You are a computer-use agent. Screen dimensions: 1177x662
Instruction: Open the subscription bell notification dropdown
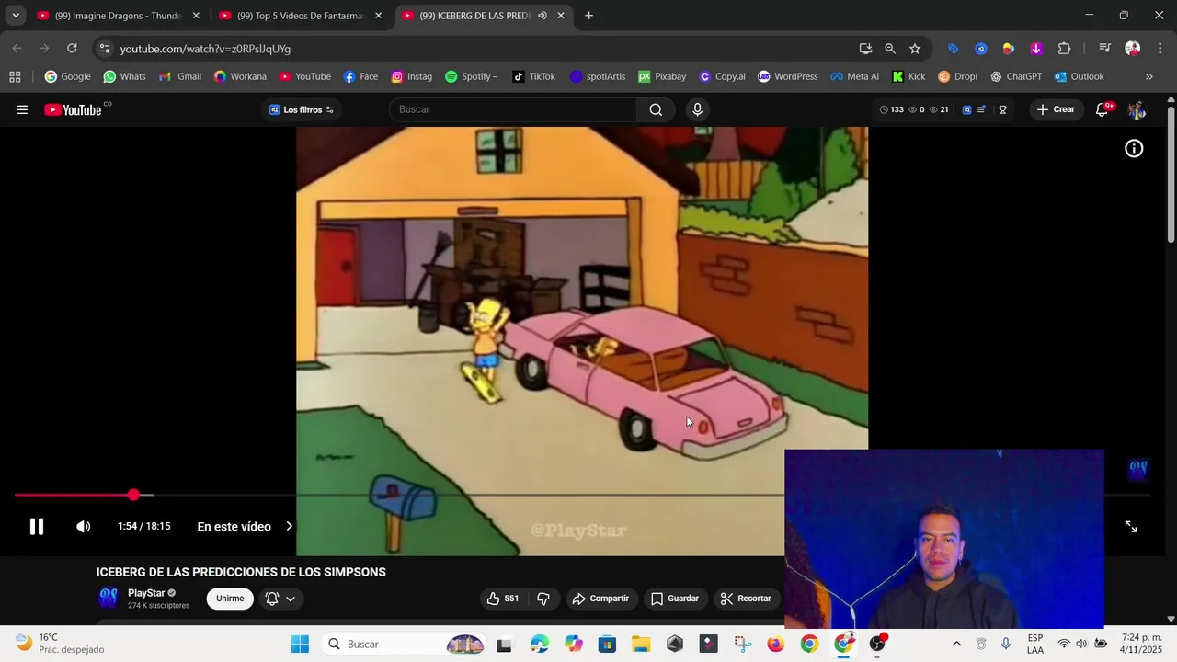(x=280, y=599)
